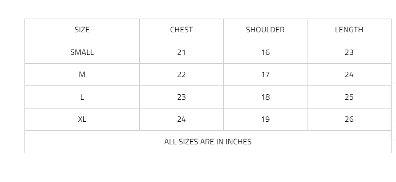396x182 pixels.
Task: Click the CHEST column header
Action: 182,30
